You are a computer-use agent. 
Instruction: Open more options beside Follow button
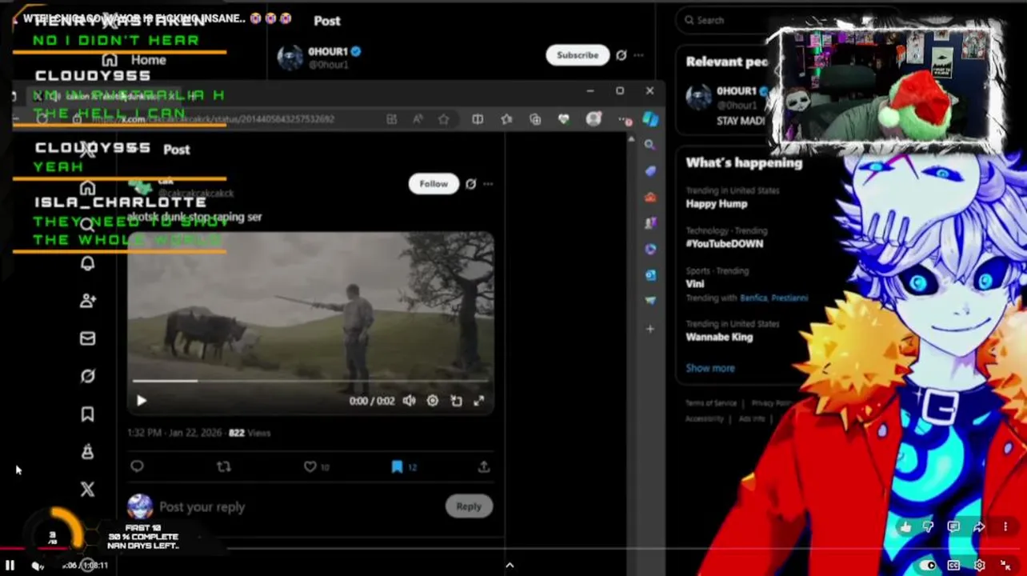coord(488,184)
